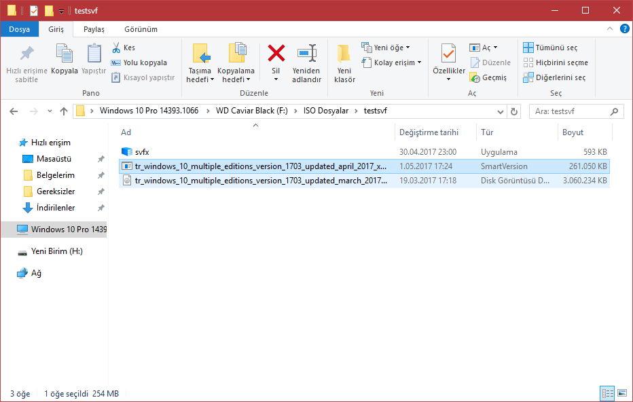Open the help question mark
Image resolution: width=633 pixels, height=402 pixels.
(x=625, y=29)
